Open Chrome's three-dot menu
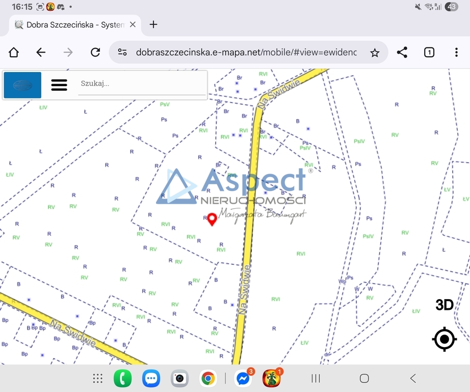 [456, 53]
